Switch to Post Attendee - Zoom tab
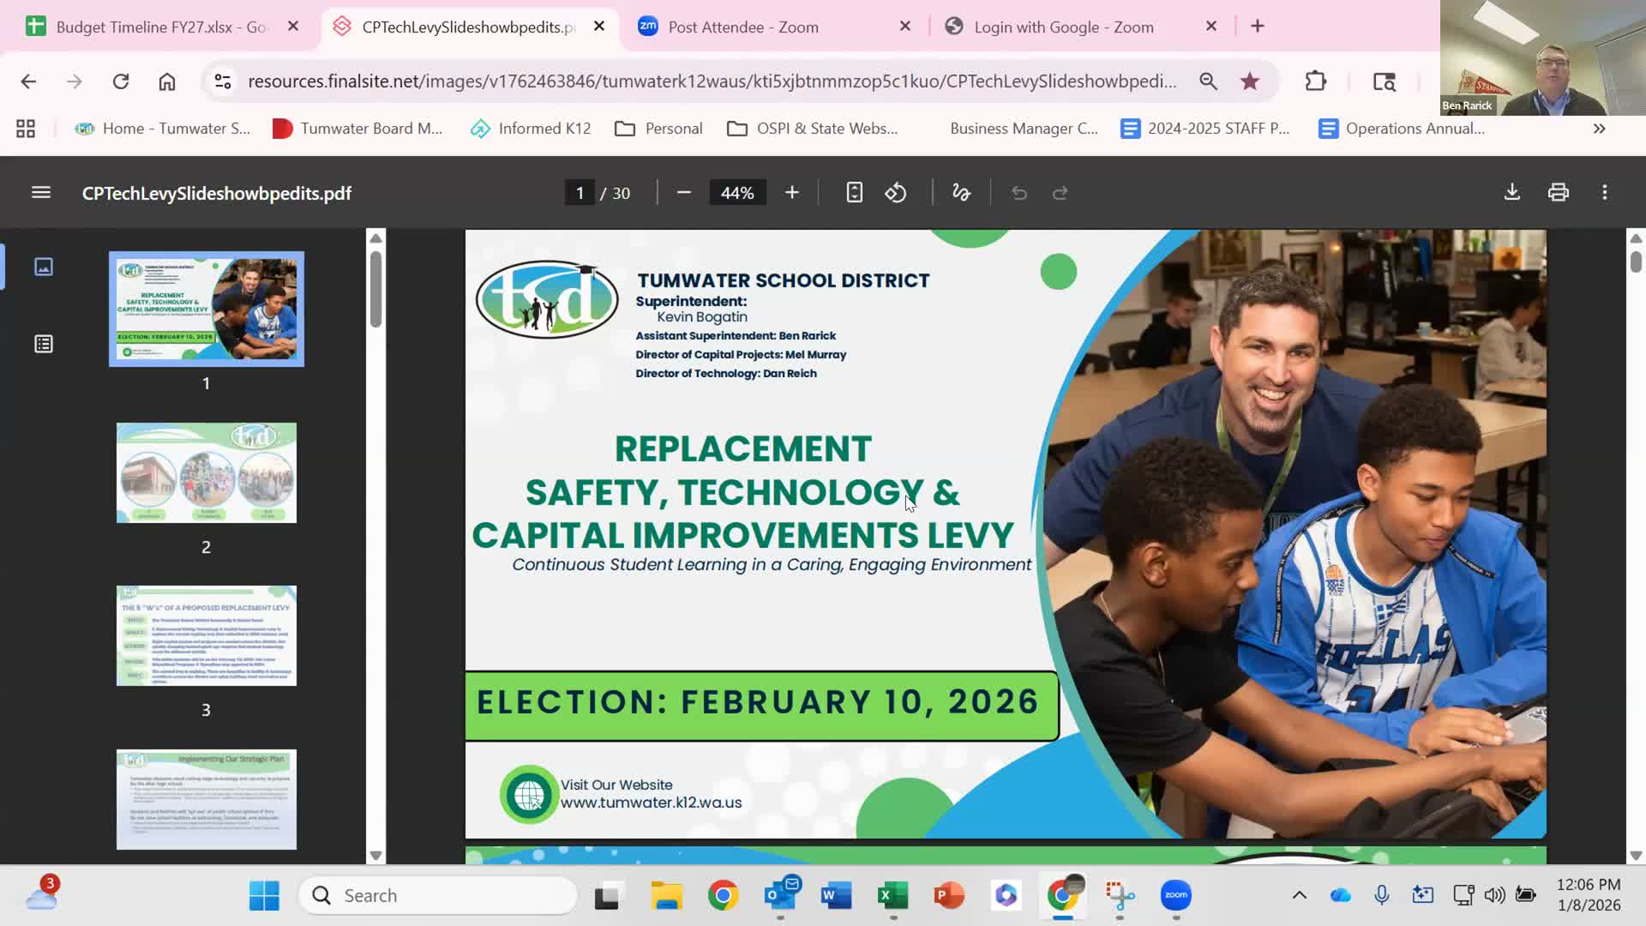Image resolution: width=1646 pixels, height=926 pixels. (742, 27)
